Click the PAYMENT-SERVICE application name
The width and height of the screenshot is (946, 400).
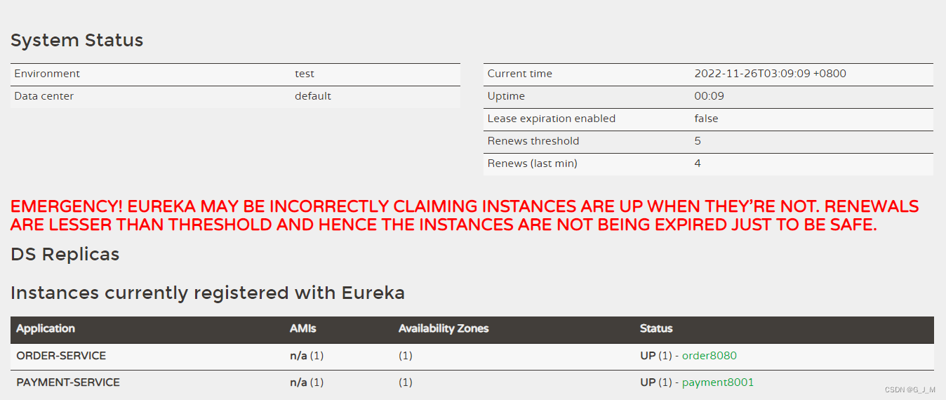pyautogui.click(x=68, y=382)
